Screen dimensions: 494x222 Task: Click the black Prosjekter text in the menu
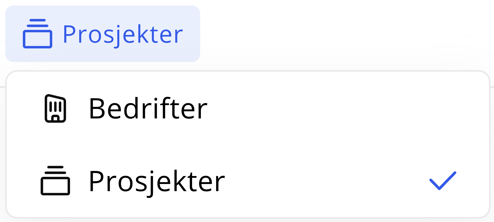157,182
